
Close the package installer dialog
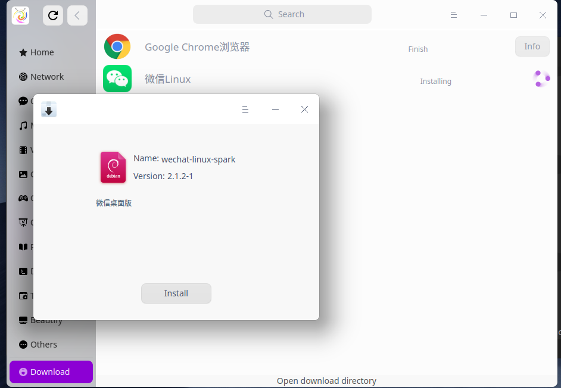tap(304, 109)
